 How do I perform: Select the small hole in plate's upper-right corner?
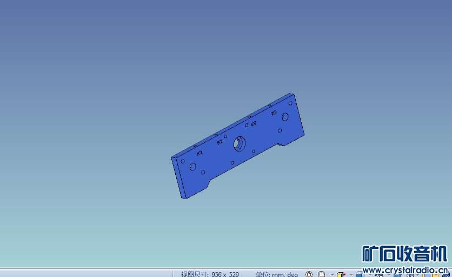pos(290,103)
